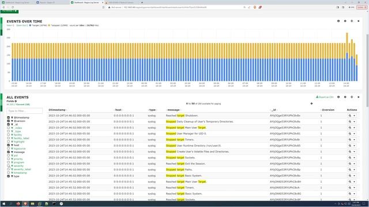369x207 pixels.
Task: Click Zoom Out link above chart
Action: pyautogui.click(x=21, y=25)
